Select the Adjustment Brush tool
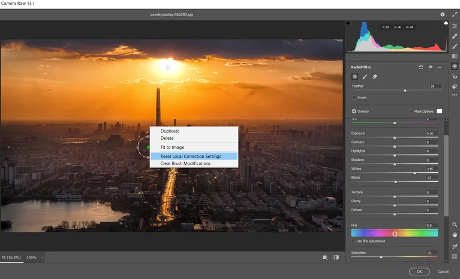This screenshot has height=279, width=460. pos(455,46)
